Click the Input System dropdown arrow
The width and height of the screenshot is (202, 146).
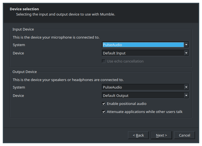[186, 45]
